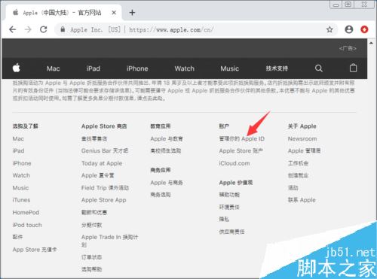377x279 pixels.
Task: Open iPhone in the top navigation bar
Action: click(137, 68)
